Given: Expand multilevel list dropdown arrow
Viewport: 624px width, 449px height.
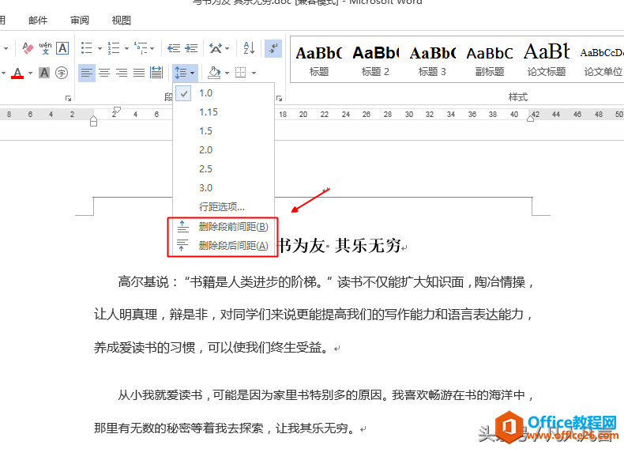Looking at the screenshot, I should (x=152, y=49).
